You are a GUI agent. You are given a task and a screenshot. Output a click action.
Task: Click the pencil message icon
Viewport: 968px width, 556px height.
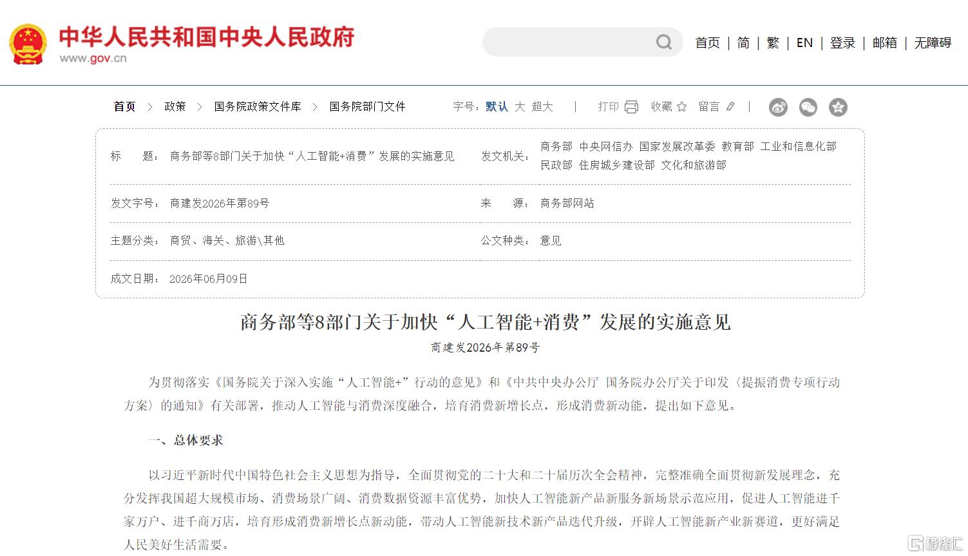click(730, 107)
